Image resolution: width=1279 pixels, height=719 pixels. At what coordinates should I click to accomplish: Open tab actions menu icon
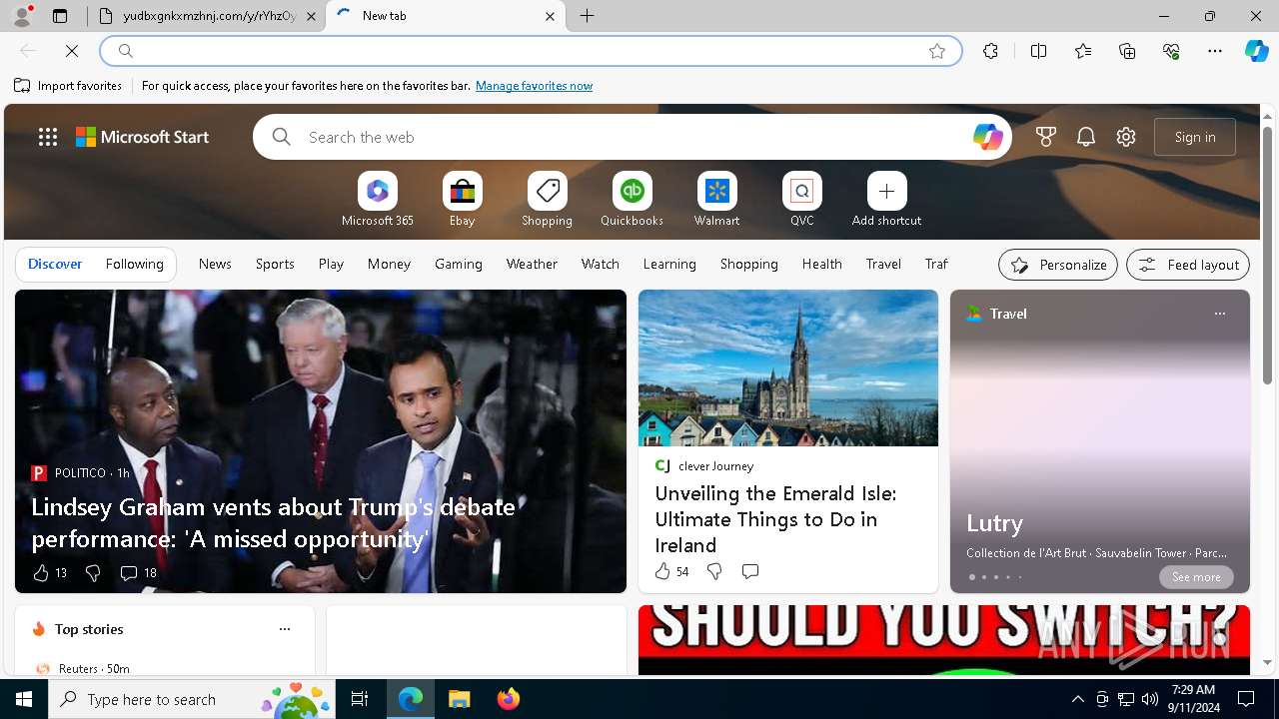click(60, 16)
